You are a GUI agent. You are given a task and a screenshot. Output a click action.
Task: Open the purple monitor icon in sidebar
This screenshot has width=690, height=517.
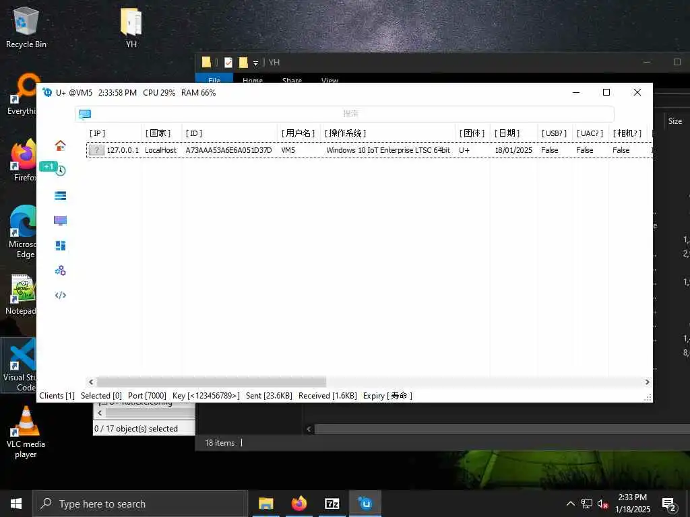[x=60, y=220]
